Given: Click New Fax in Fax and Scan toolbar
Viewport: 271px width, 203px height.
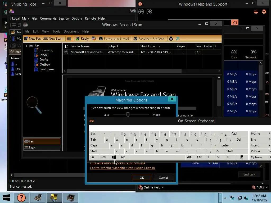Looking at the screenshot, I should 32,39.
